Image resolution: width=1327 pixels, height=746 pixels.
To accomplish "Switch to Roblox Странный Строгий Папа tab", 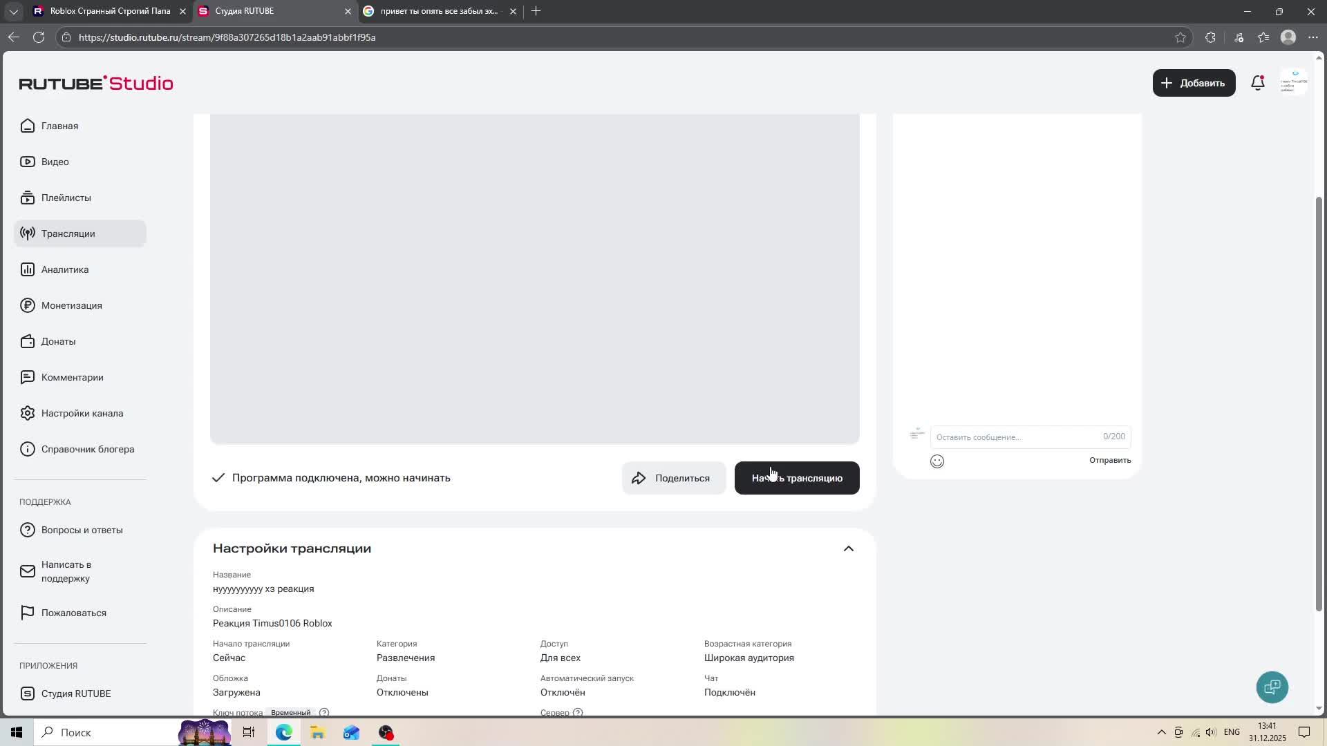I will (111, 11).
